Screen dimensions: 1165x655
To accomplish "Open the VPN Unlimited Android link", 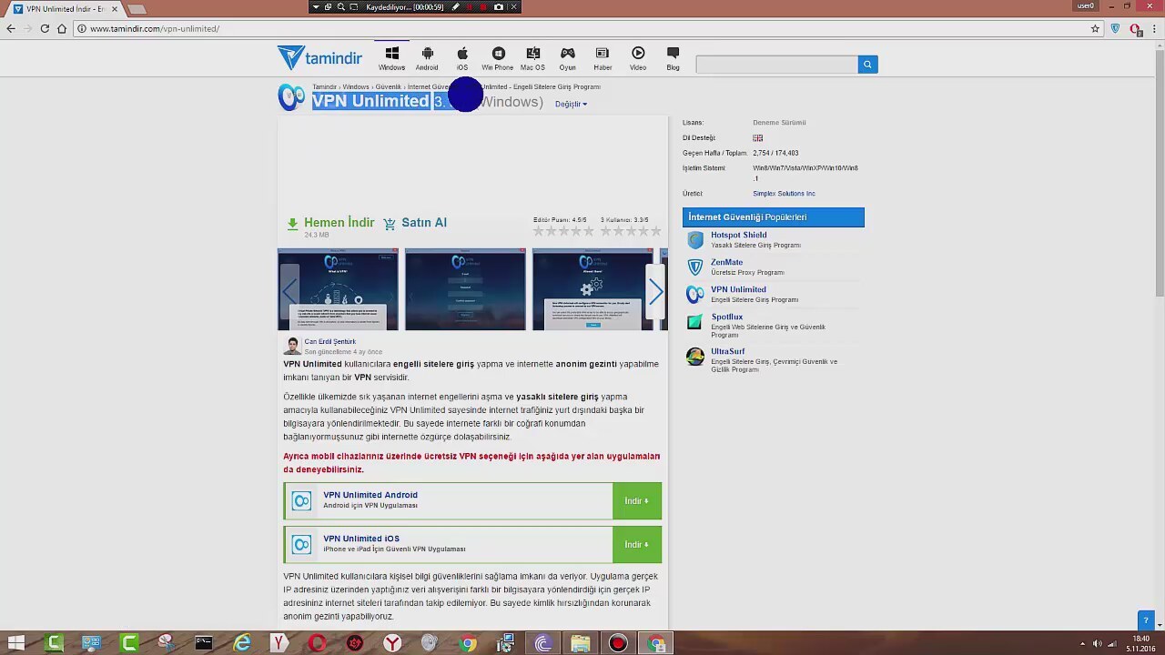I will [370, 495].
